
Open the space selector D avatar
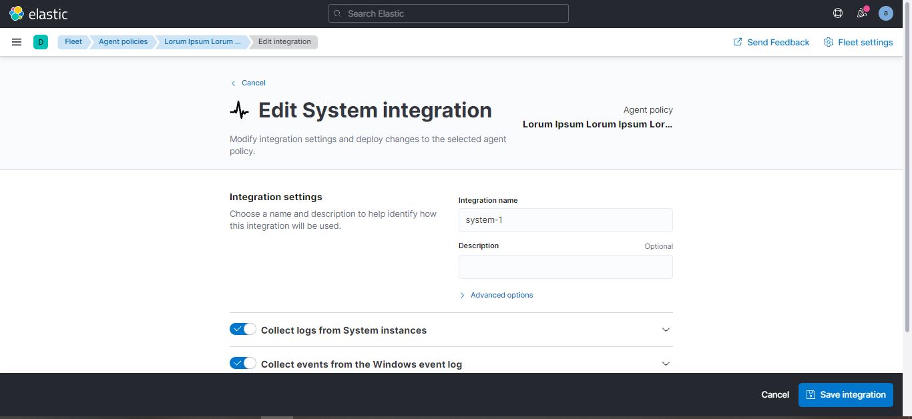pyautogui.click(x=41, y=42)
